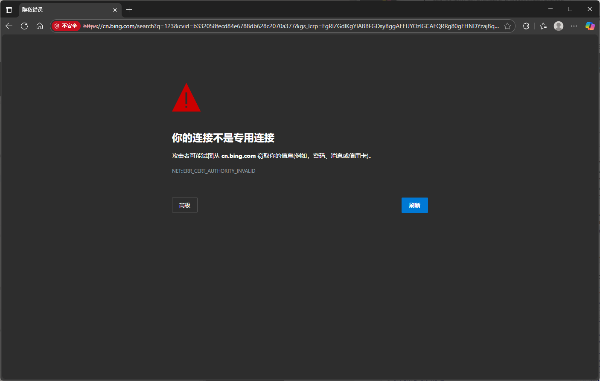
Task: Open the favorites list icon
Action: (x=543, y=26)
